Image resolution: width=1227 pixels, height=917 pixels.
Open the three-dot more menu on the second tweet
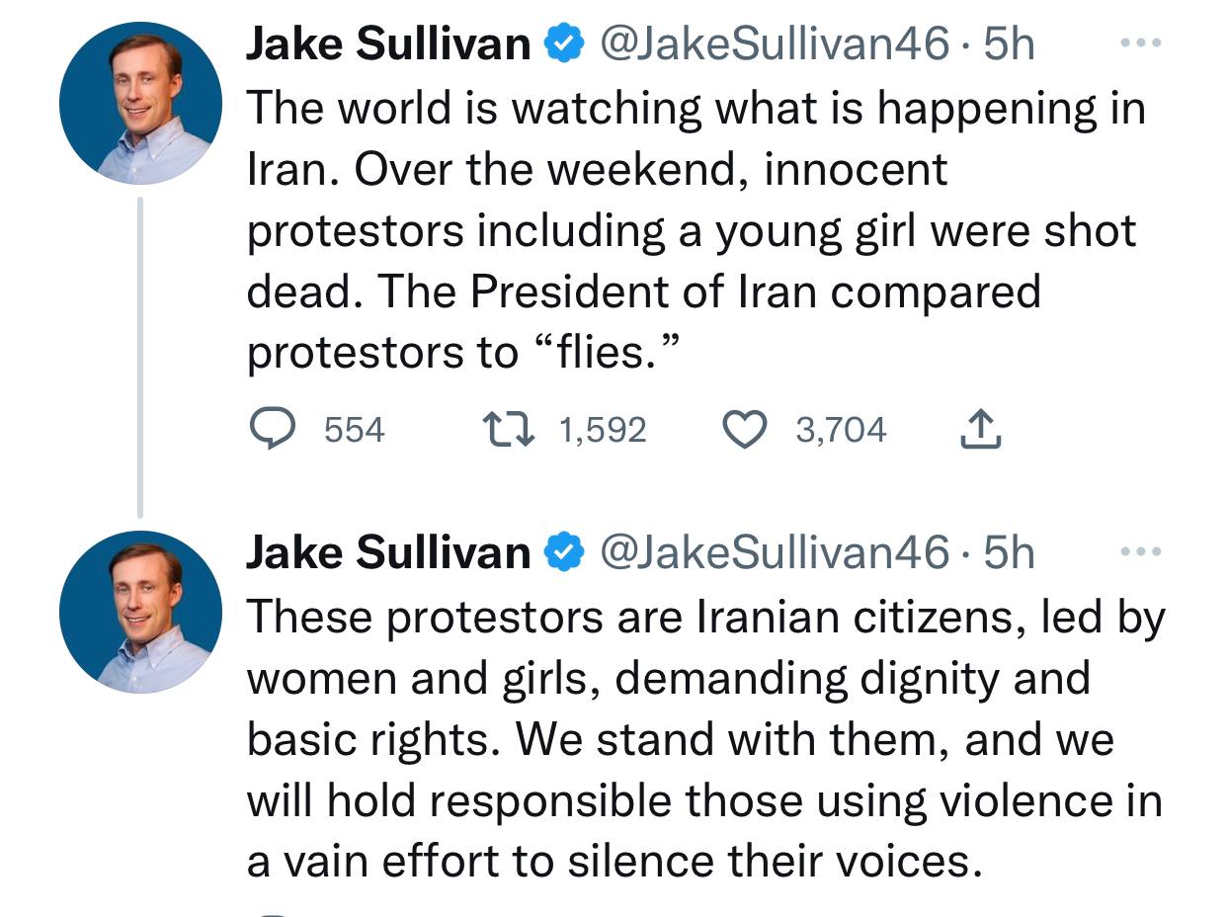click(x=1142, y=551)
